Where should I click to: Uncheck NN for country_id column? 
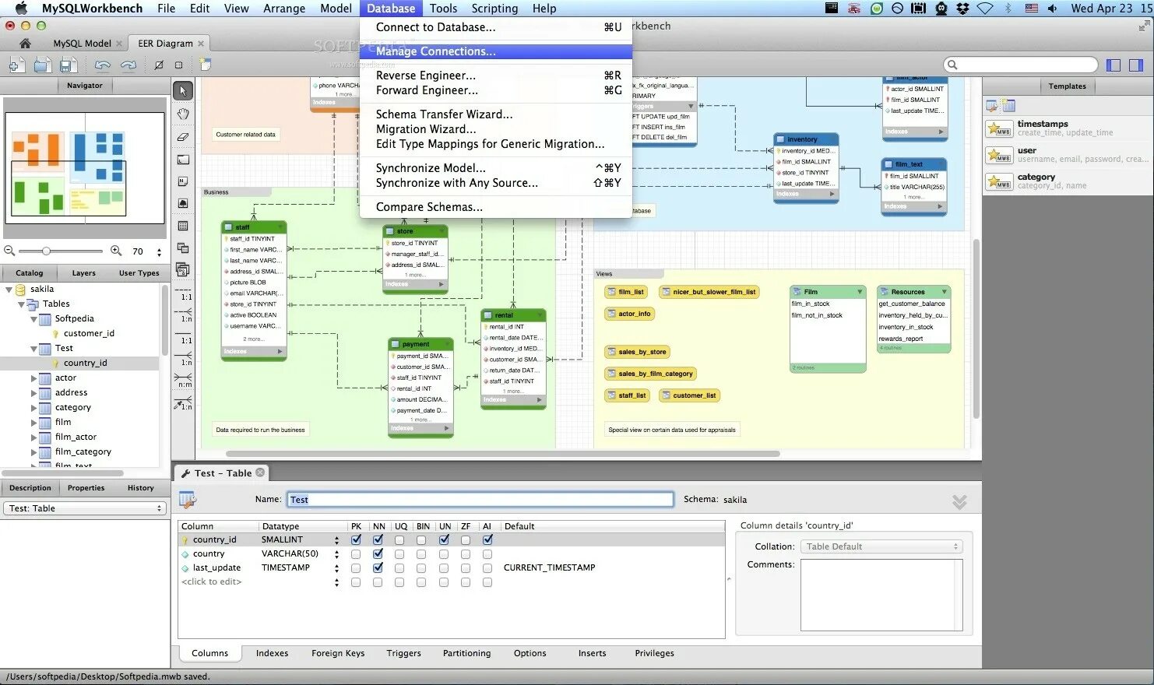[x=378, y=539]
